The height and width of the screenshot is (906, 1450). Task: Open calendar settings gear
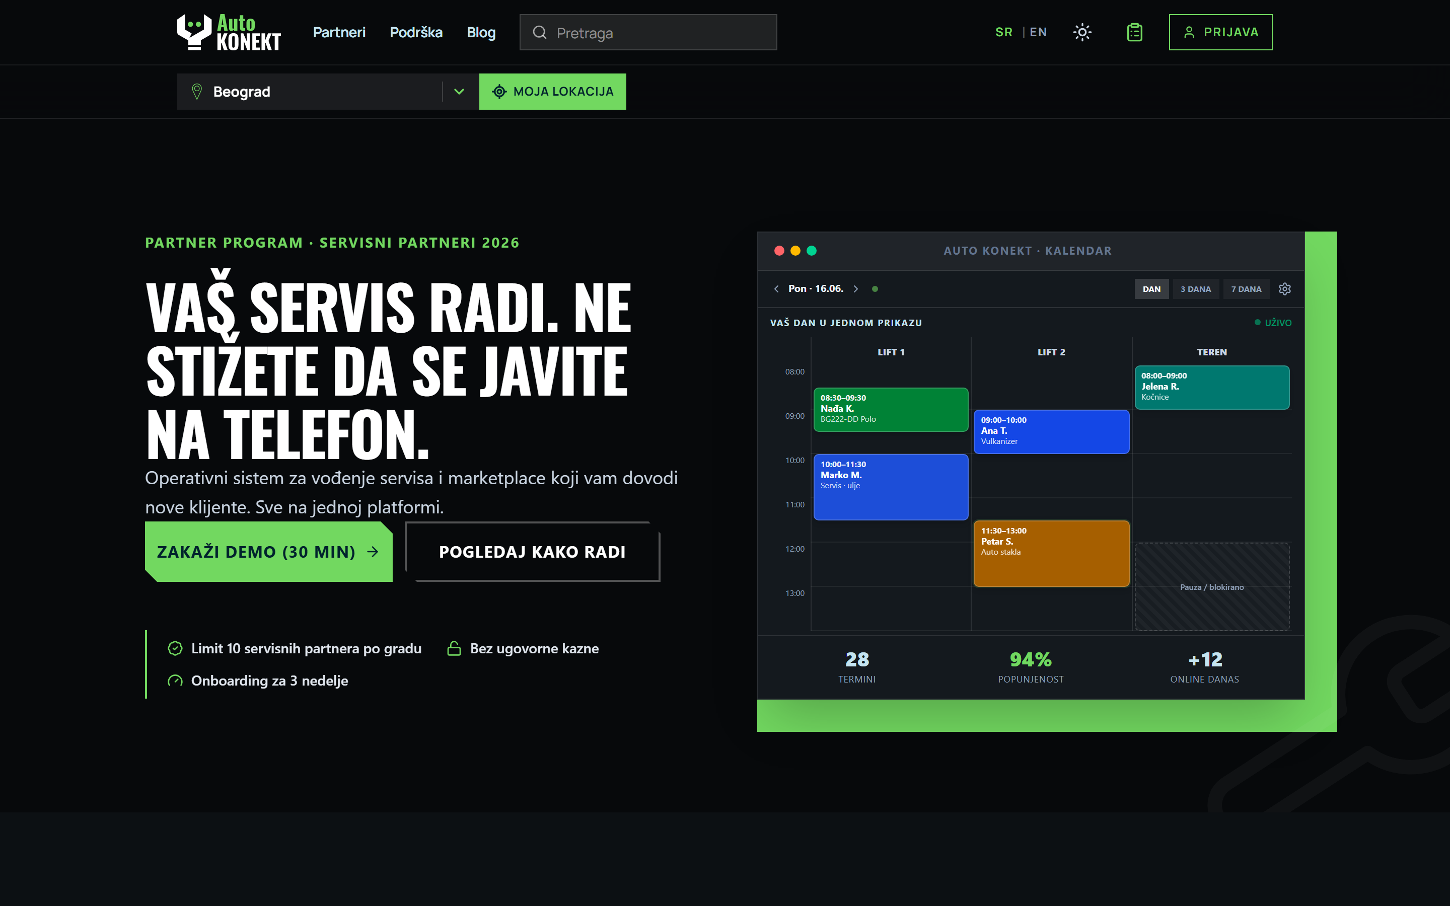click(1285, 289)
